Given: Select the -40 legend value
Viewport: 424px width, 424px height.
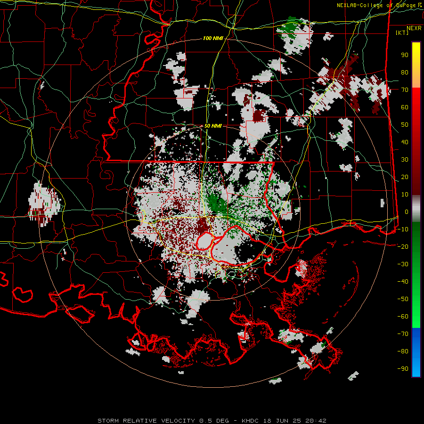Looking at the screenshot, I should (x=403, y=282).
